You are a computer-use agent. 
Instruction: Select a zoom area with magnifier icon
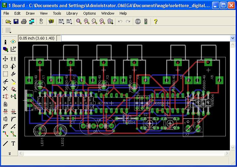(x=110, y=21)
